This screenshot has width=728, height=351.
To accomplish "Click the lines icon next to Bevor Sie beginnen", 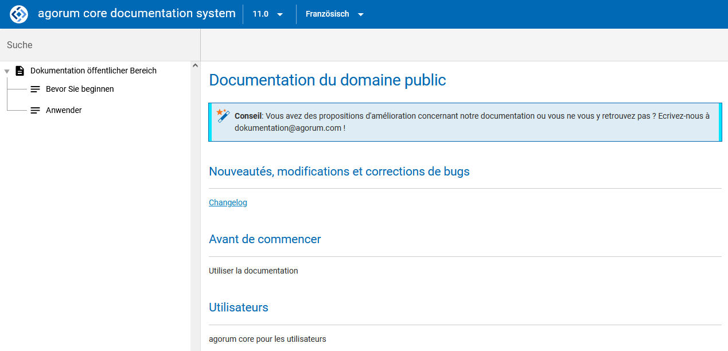I will (36, 89).
